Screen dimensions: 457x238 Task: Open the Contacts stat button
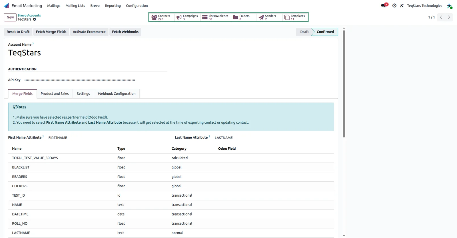coord(161,17)
